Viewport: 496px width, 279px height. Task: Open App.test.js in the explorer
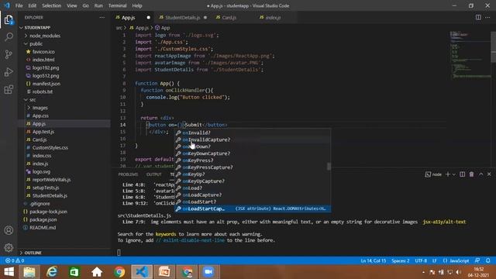pyautogui.click(x=43, y=132)
